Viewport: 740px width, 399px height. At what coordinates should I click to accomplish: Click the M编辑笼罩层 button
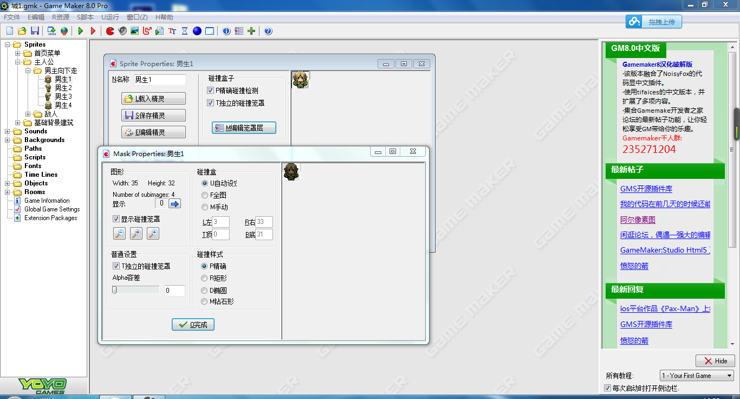[244, 128]
